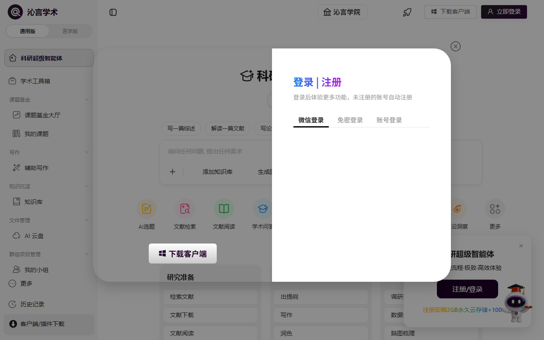The width and height of the screenshot is (544, 340).
Task: Open AI 云盘 cloud drive
Action: (49, 235)
